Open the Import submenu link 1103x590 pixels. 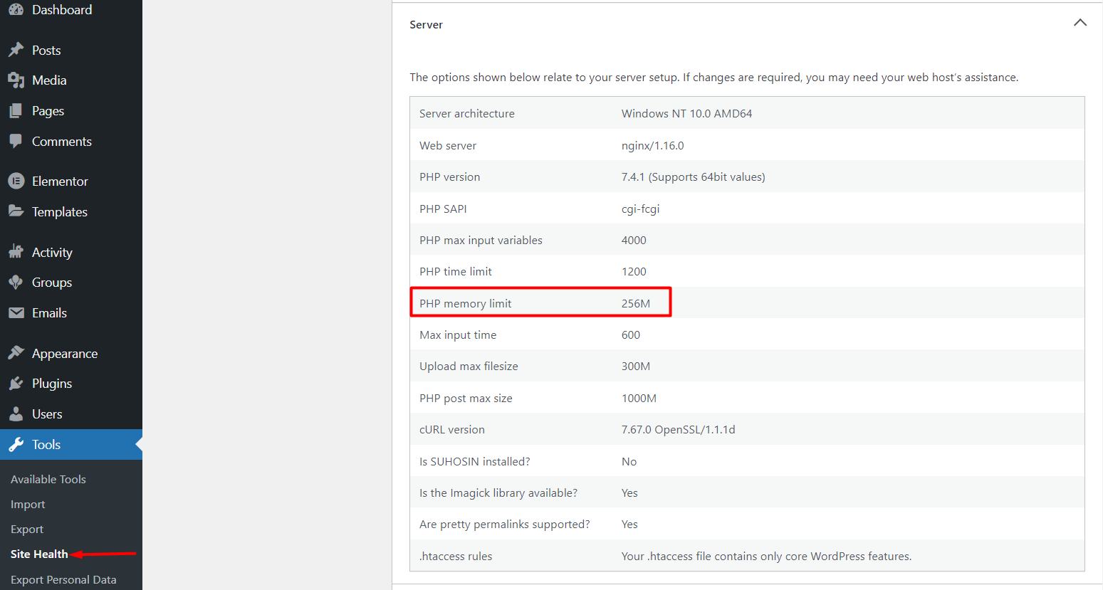(28, 505)
